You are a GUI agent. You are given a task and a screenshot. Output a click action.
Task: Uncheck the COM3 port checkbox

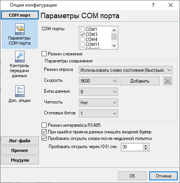[82, 35]
